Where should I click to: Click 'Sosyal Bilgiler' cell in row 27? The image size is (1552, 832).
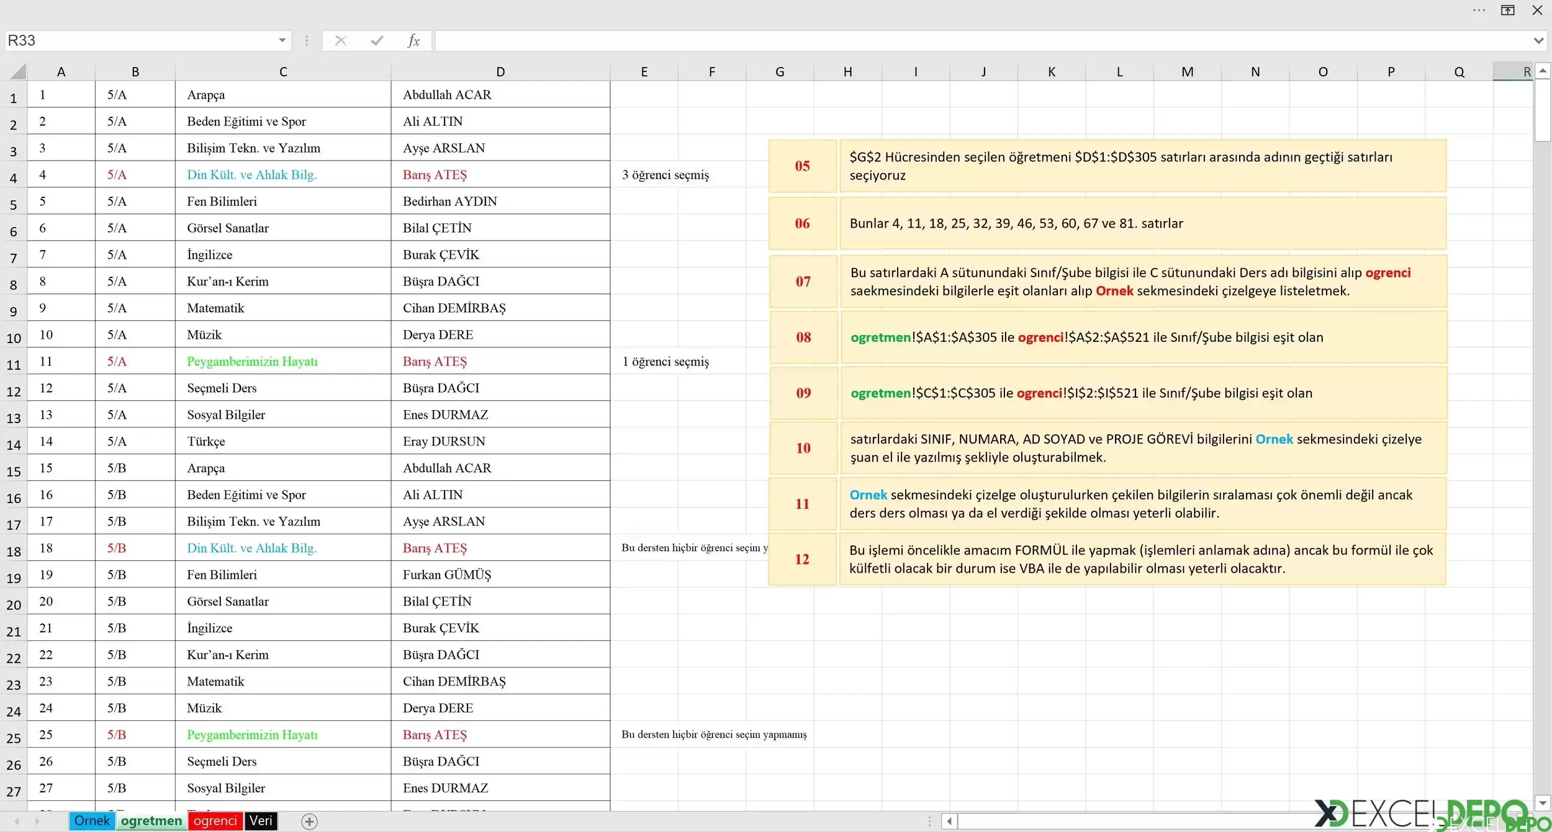283,788
